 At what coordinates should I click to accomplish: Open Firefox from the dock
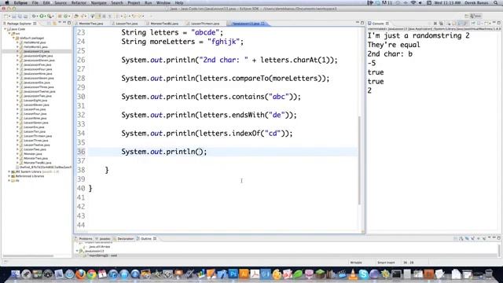(x=80, y=274)
